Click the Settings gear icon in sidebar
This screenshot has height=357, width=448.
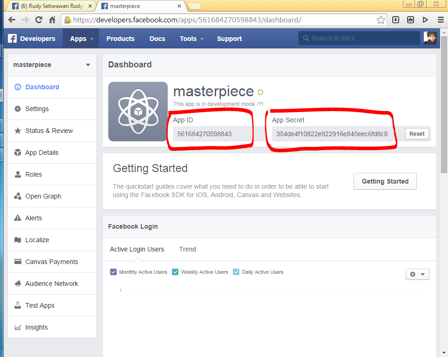[x=18, y=109]
